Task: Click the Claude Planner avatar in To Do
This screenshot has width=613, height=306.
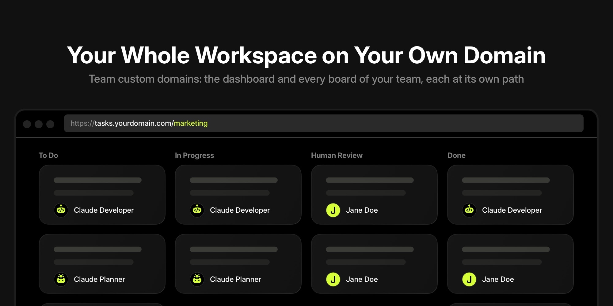Action: tap(61, 279)
